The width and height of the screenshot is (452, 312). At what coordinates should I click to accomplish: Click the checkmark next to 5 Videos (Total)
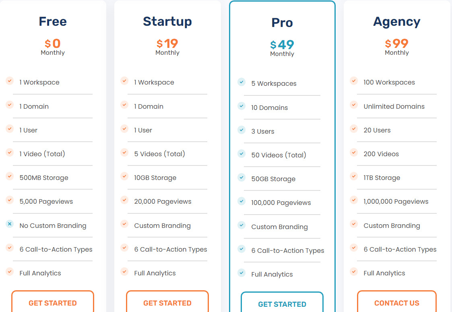pos(124,152)
